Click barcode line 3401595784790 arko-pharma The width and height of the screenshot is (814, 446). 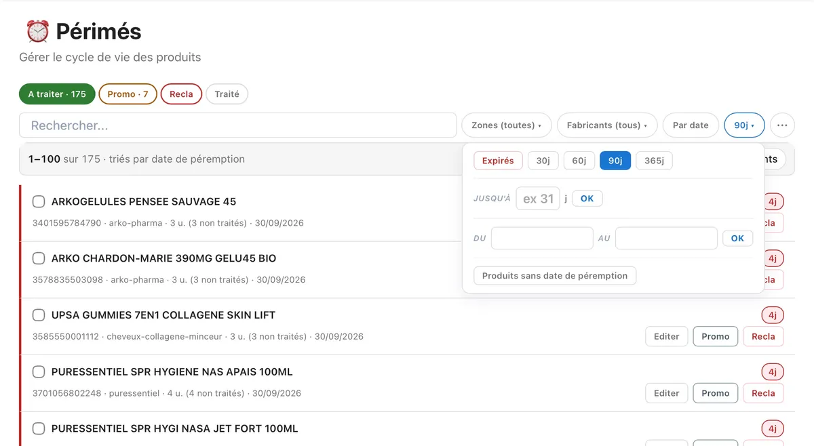tap(168, 223)
